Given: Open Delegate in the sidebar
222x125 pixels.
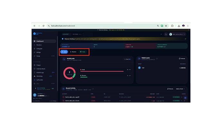Looking at the screenshot, I should click(x=44, y=49).
